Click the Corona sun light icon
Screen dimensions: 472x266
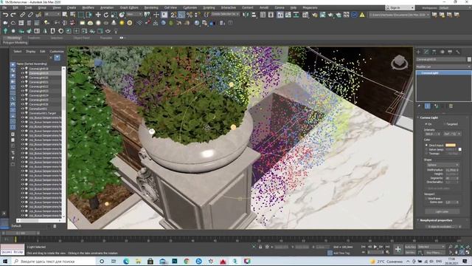point(122,23)
